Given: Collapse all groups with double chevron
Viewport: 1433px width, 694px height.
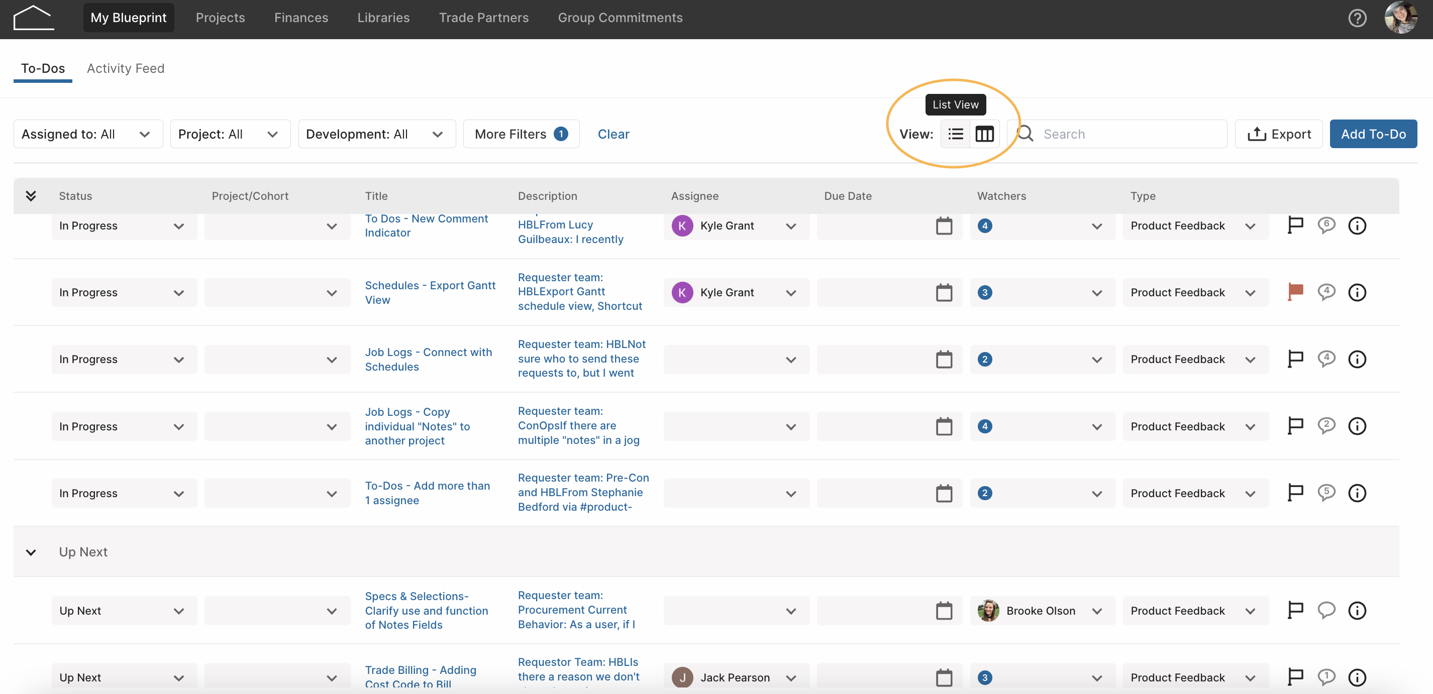Looking at the screenshot, I should tap(31, 196).
